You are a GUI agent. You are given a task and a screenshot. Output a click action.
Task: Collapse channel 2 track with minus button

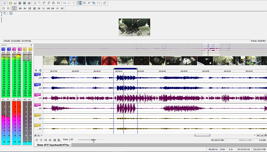pos(40,85)
